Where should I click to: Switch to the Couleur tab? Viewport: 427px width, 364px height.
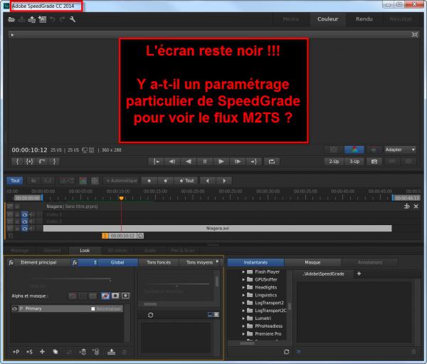point(327,19)
